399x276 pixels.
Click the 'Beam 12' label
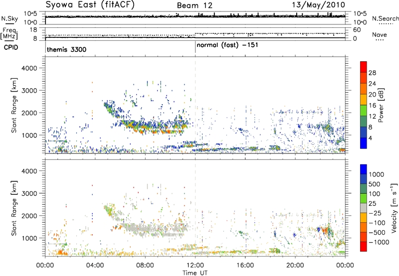coord(195,5)
